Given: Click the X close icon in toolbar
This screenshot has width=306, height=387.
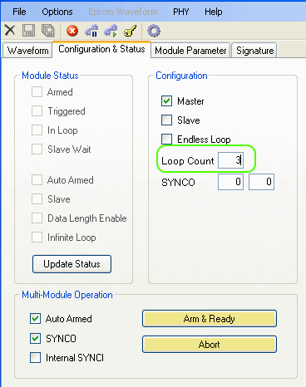Looking at the screenshot, I should (10, 31).
